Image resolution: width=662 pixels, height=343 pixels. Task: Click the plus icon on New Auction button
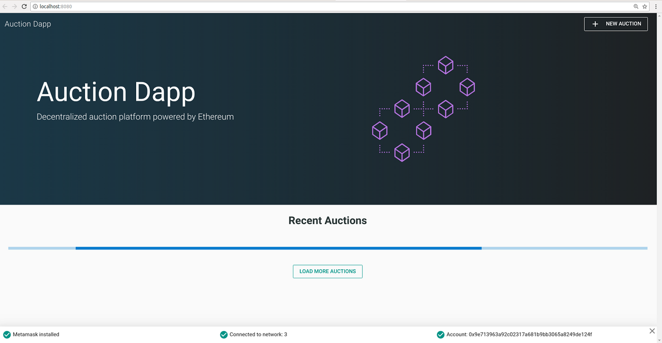pos(595,24)
